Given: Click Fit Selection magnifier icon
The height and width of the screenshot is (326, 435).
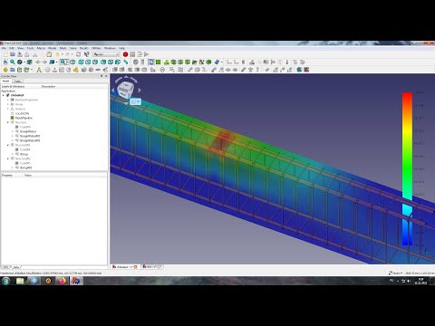Looking at the screenshot, I should (13, 62).
